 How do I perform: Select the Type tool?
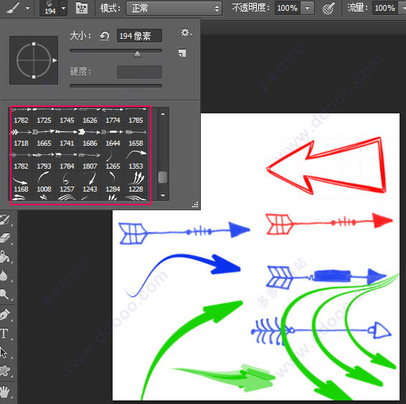tap(4, 334)
